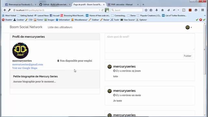Click the large mercuryseries profile picture
This screenshot has width=208, height=117.
tap(20, 51)
